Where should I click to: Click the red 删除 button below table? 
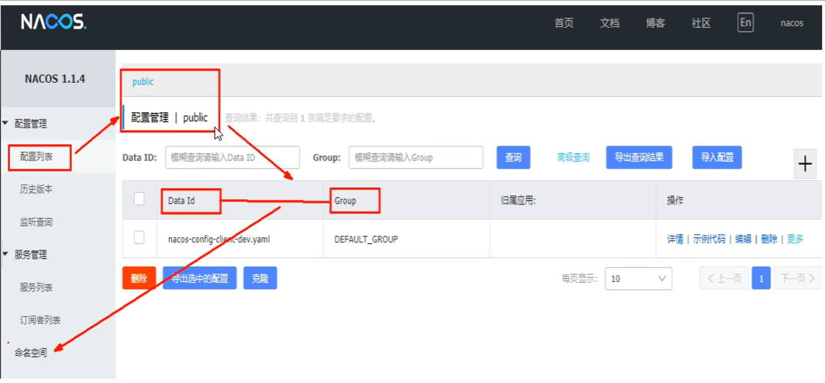[x=139, y=278]
